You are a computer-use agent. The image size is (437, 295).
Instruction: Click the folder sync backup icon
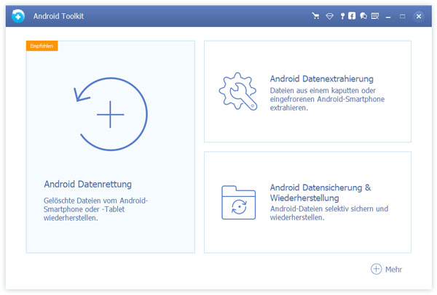tap(239, 203)
